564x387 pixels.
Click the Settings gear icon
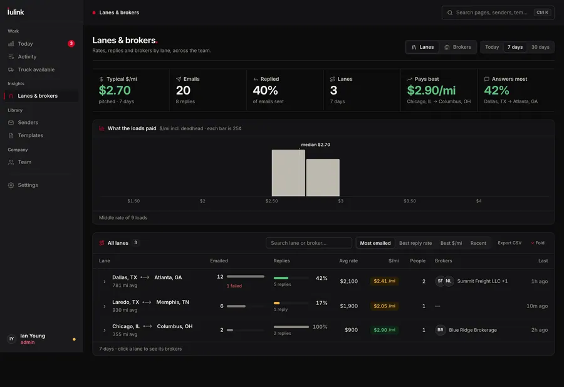(x=11, y=185)
